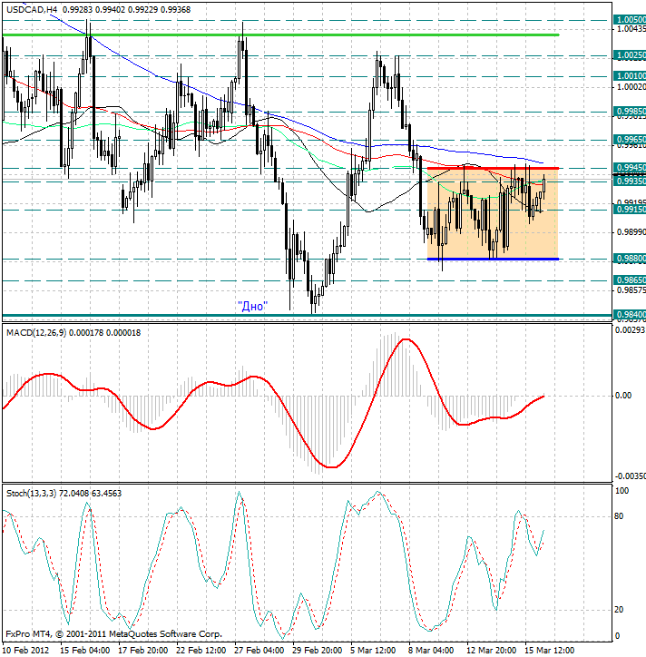The width and height of the screenshot is (646, 657).
Task: Select the red resistance line above orange box
Action: (492, 168)
